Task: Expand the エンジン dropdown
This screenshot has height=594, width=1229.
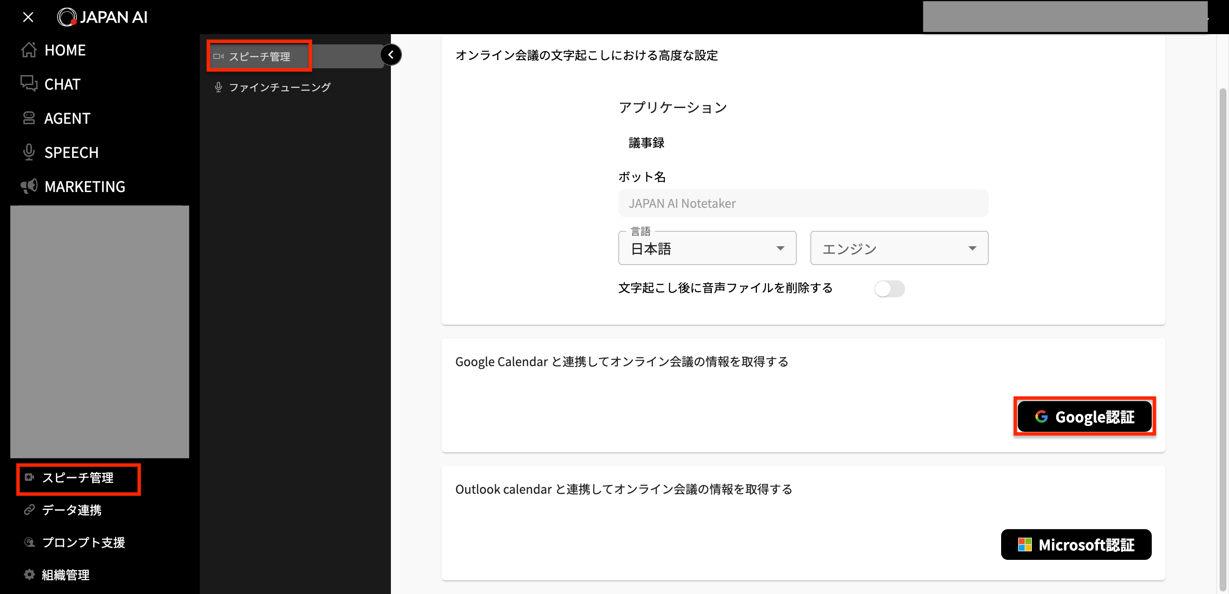Action: (898, 248)
